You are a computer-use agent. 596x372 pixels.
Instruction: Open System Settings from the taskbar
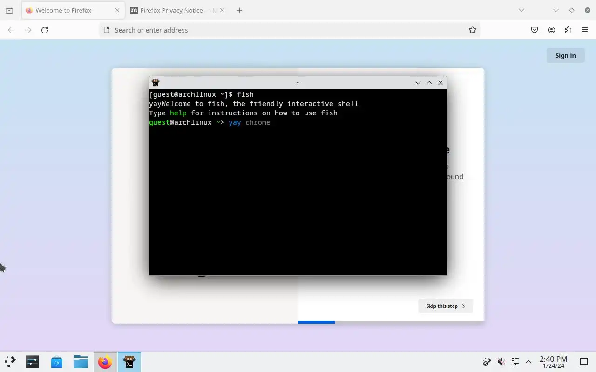coord(33,361)
